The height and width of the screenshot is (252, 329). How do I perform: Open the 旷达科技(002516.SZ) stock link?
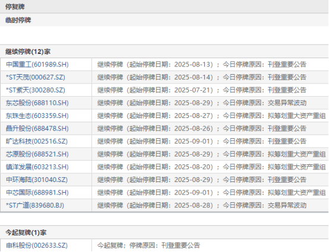pos(37,141)
